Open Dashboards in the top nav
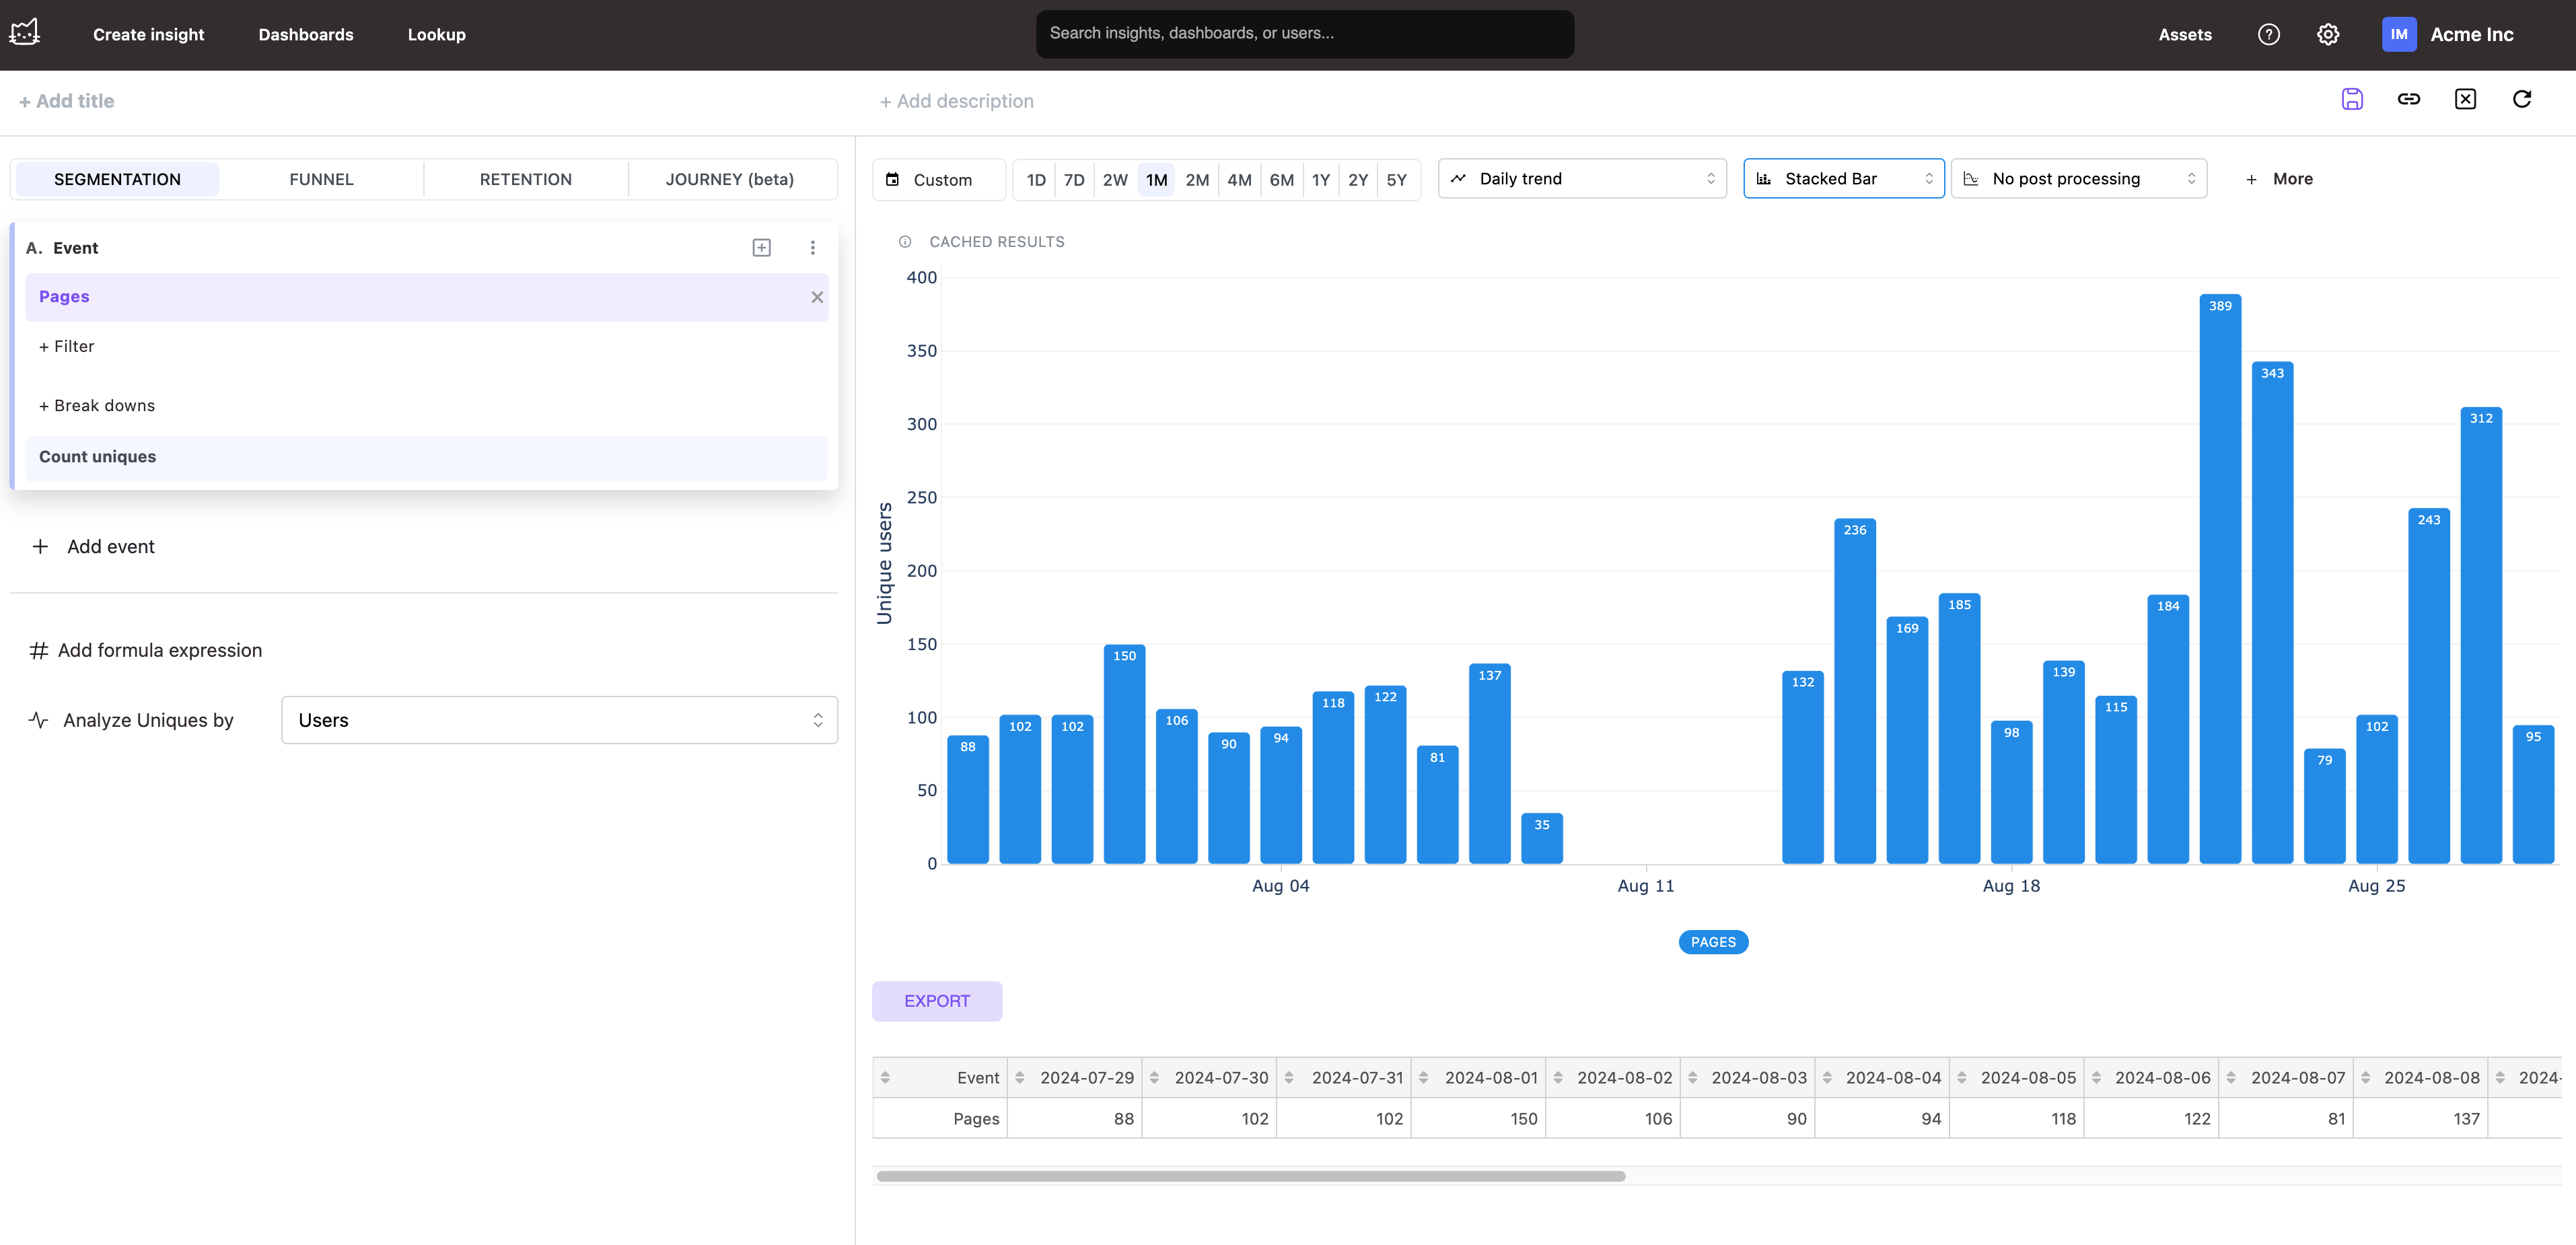The image size is (2576, 1245). pos(306,35)
